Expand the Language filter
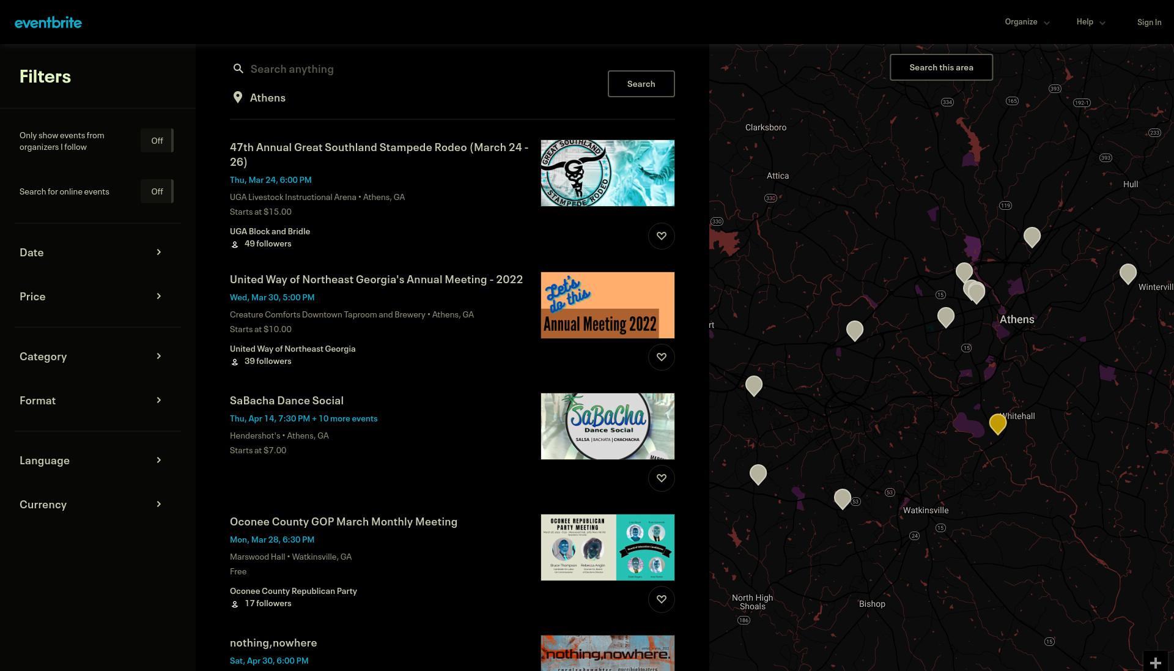Screen dimensions: 1174x671 coord(92,461)
